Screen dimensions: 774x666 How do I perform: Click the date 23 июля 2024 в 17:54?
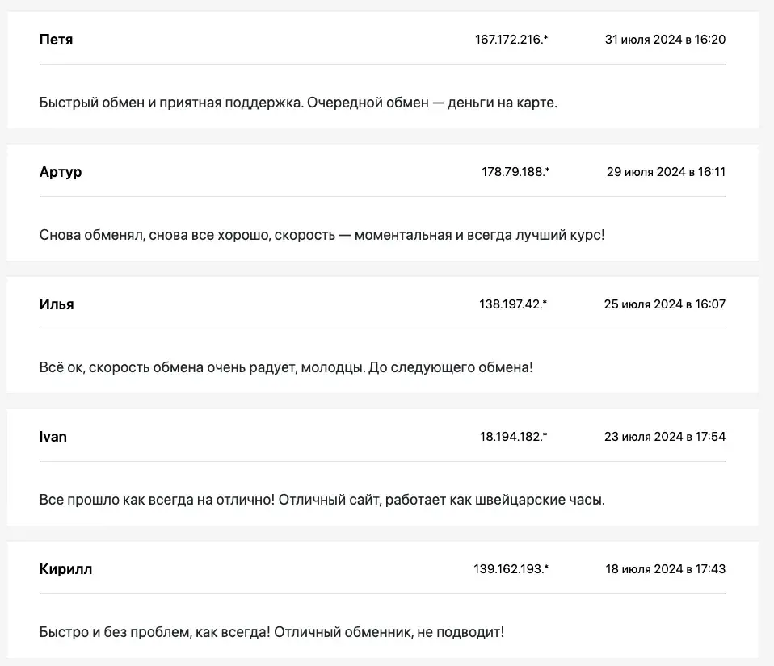pyautogui.click(x=665, y=437)
